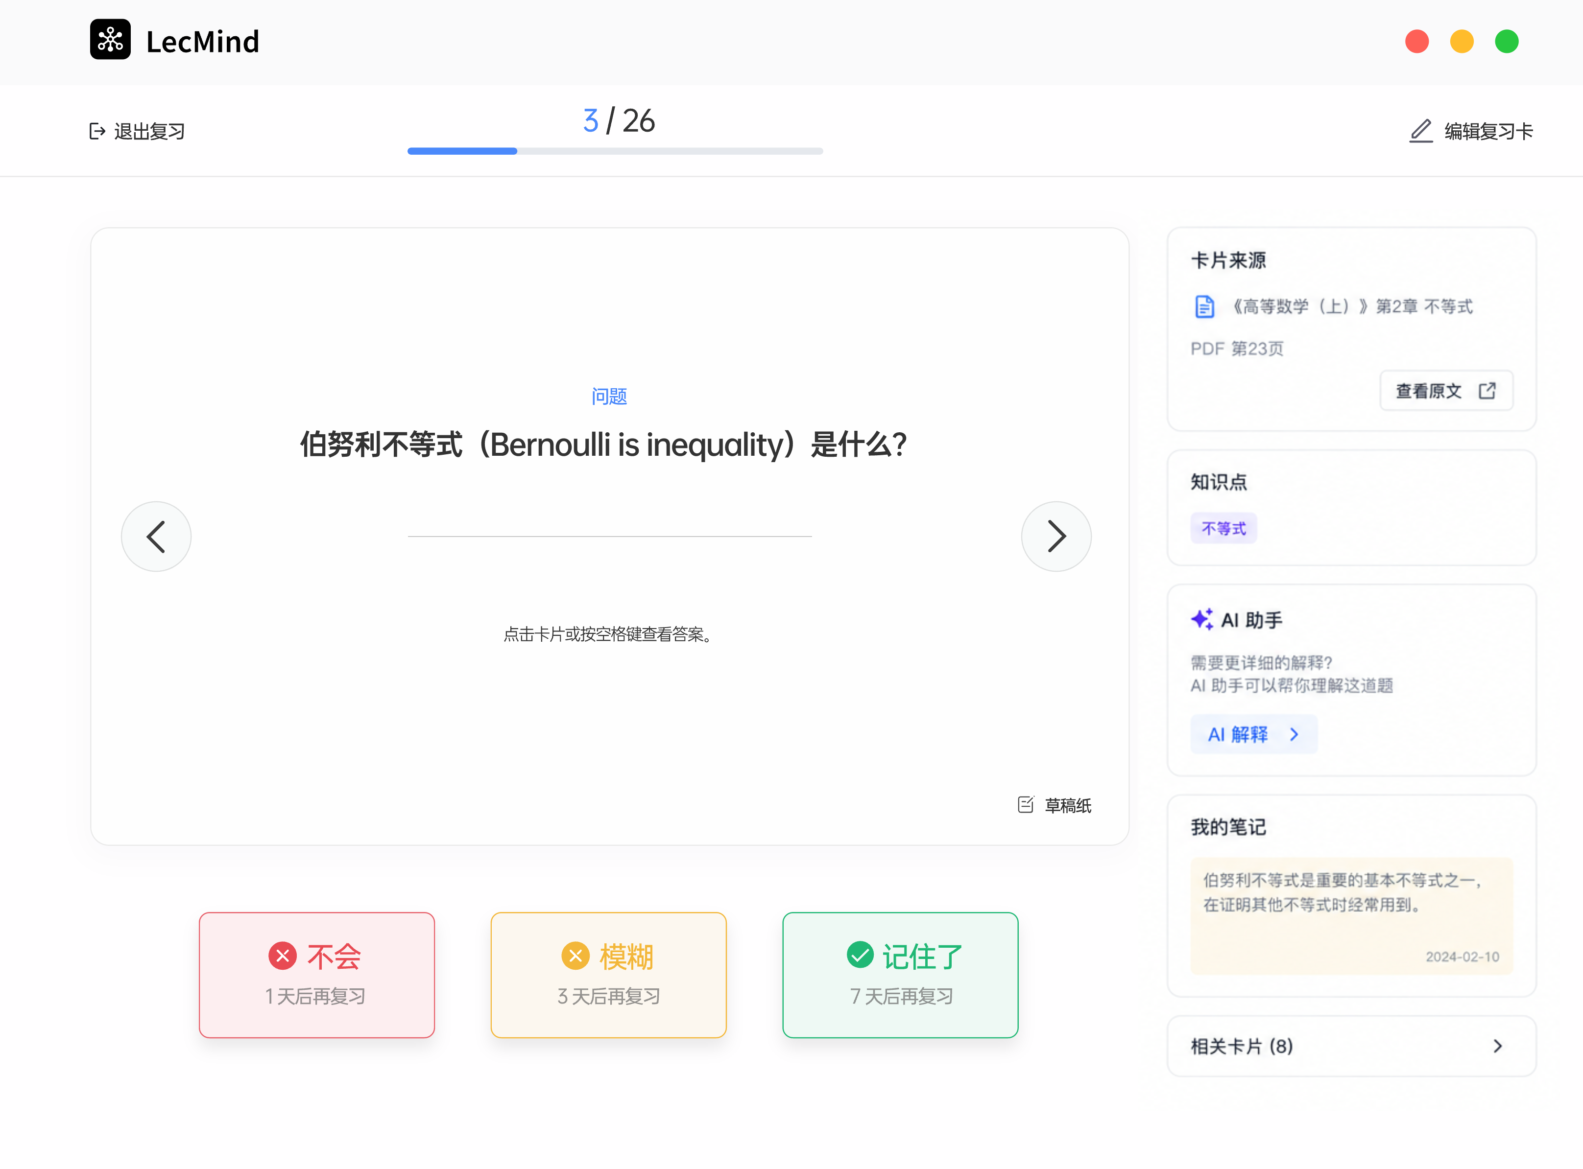Go to the next card with right arrow
Viewport: 1583px width, 1169px height.
(x=1056, y=537)
